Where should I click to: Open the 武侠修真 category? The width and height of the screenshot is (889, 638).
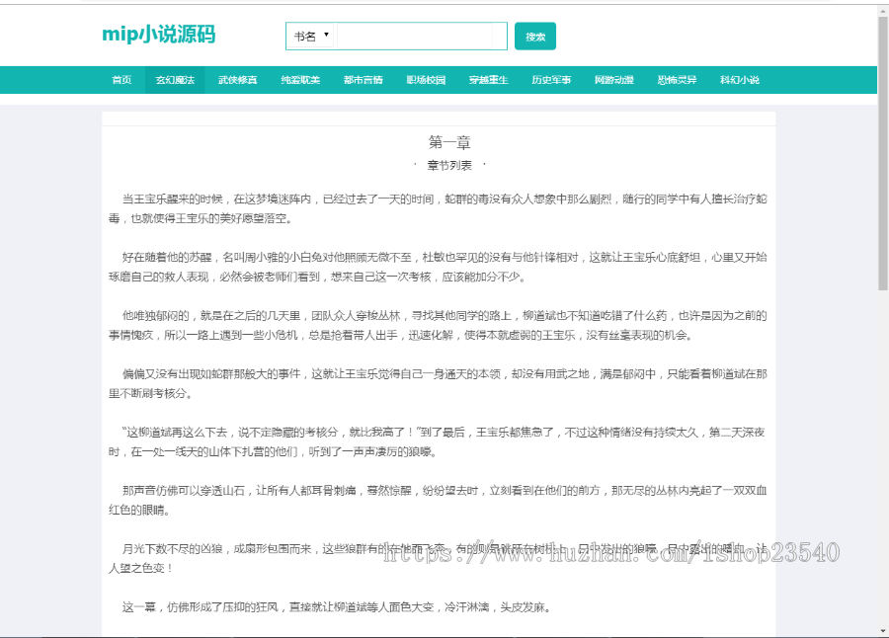[x=238, y=80]
